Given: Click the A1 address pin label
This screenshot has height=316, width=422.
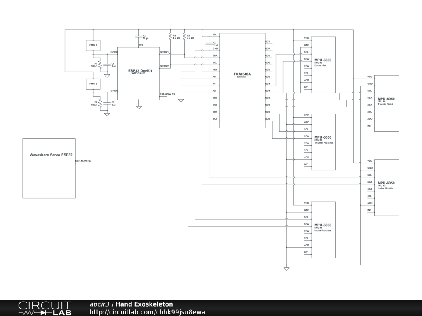Looking at the screenshot, I should click(214, 84).
